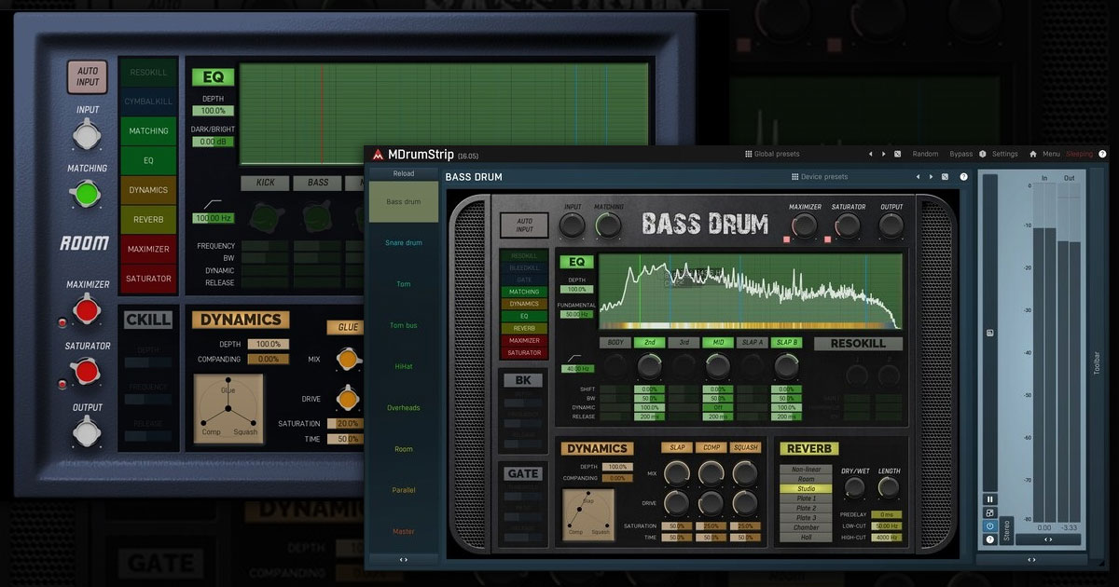Expand the device list bottom arrows

(403, 560)
